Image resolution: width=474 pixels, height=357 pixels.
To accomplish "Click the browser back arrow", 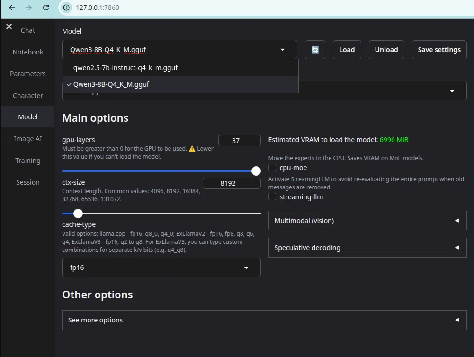I will [12, 8].
